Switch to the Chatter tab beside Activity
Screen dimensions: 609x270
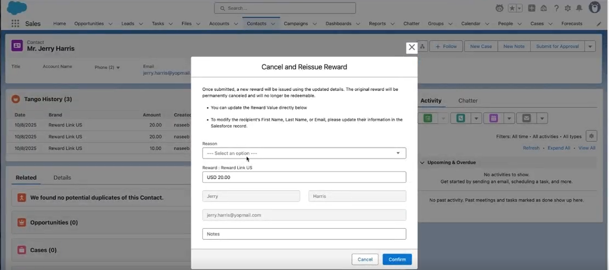(x=468, y=101)
